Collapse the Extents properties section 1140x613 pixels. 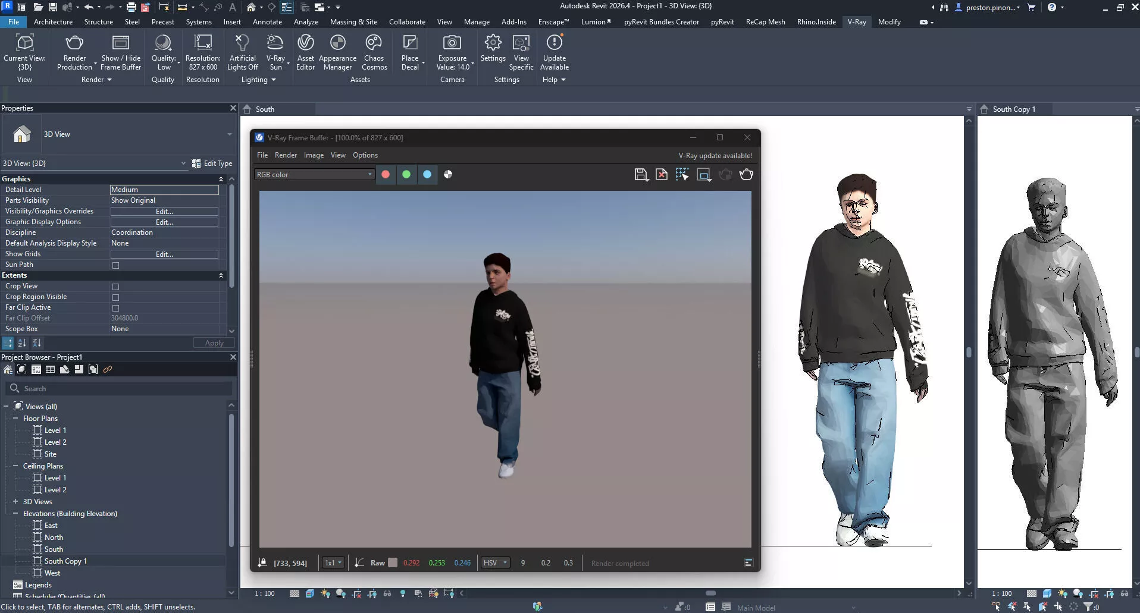click(x=221, y=275)
